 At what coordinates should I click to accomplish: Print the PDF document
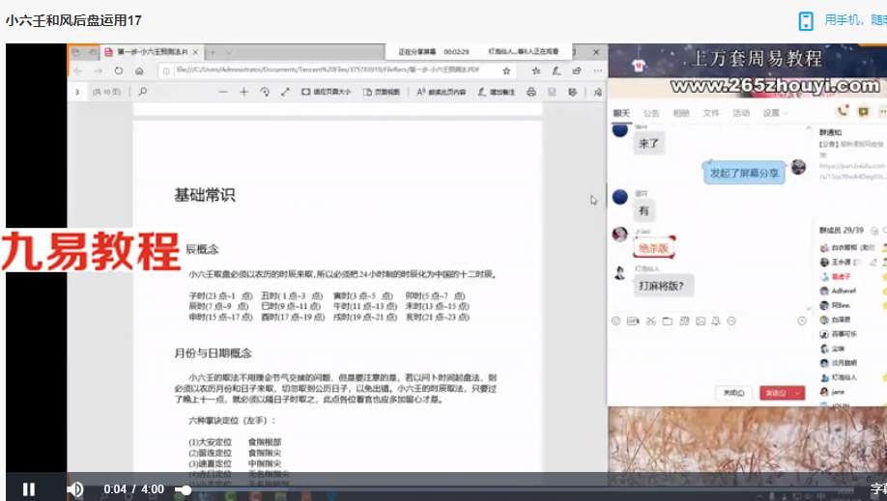pos(531,92)
